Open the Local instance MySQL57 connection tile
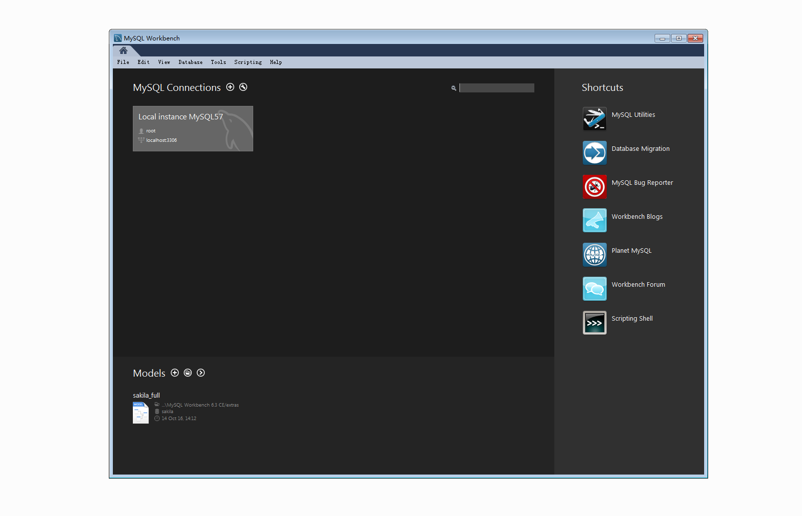This screenshot has height=516, width=802. tap(193, 128)
